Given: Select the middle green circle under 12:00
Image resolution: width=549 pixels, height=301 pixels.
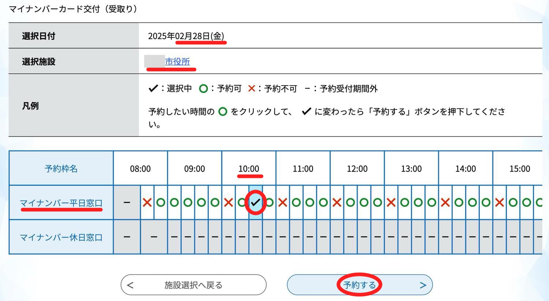Looking at the screenshot, I should pyautogui.click(x=364, y=202).
